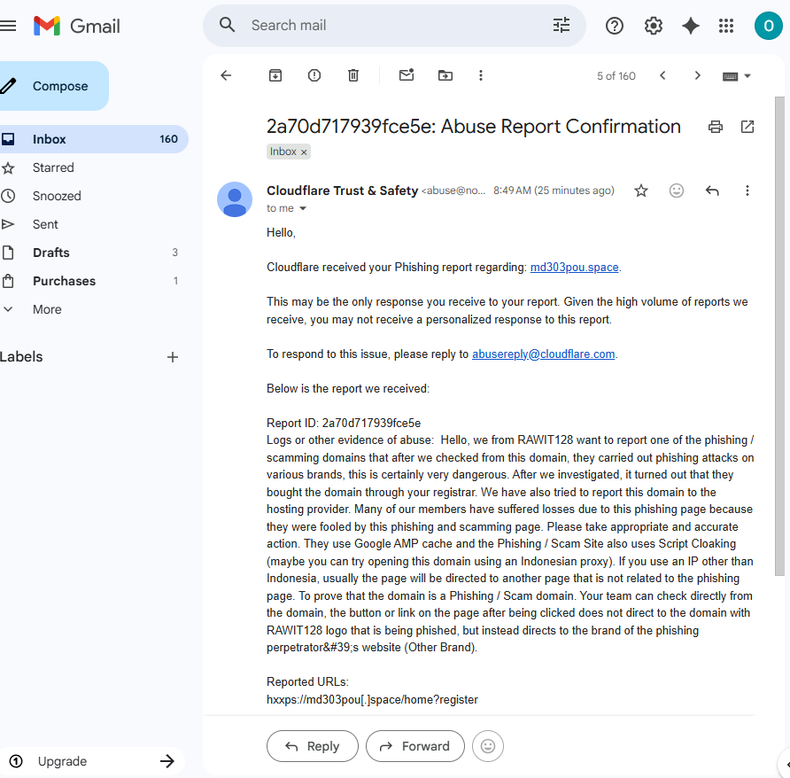Open the Inbox folder
Screen dimensions: 790x778
(93, 139)
